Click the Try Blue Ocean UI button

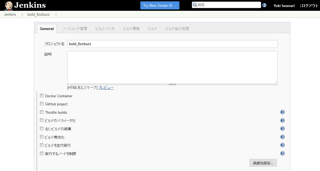160,5
